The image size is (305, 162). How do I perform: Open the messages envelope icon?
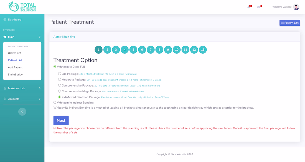coord(259,7)
